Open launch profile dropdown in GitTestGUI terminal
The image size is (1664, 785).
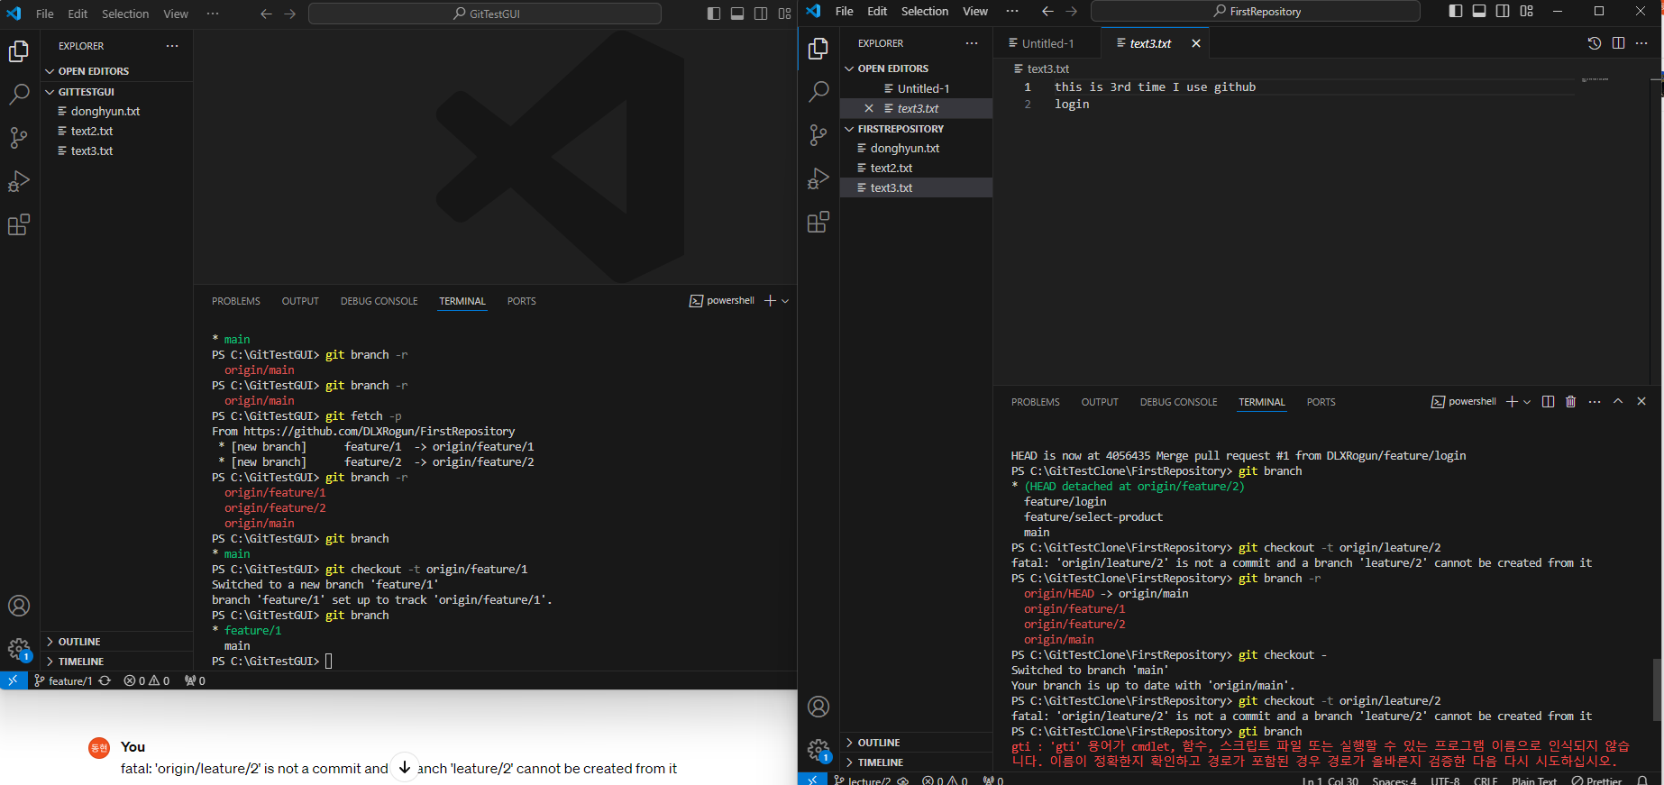(x=785, y=301)
